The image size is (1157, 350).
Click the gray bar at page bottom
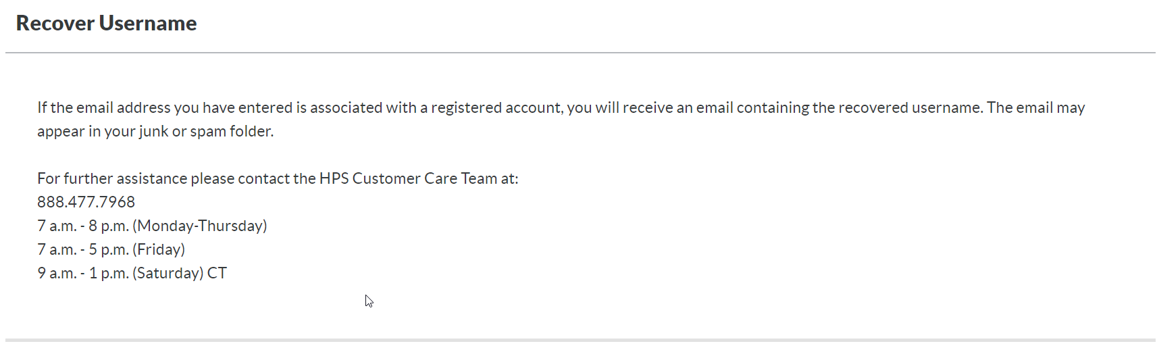tap(580, 340)
